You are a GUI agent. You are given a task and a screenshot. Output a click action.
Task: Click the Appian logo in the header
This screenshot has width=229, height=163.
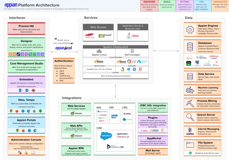click(11, 5)
